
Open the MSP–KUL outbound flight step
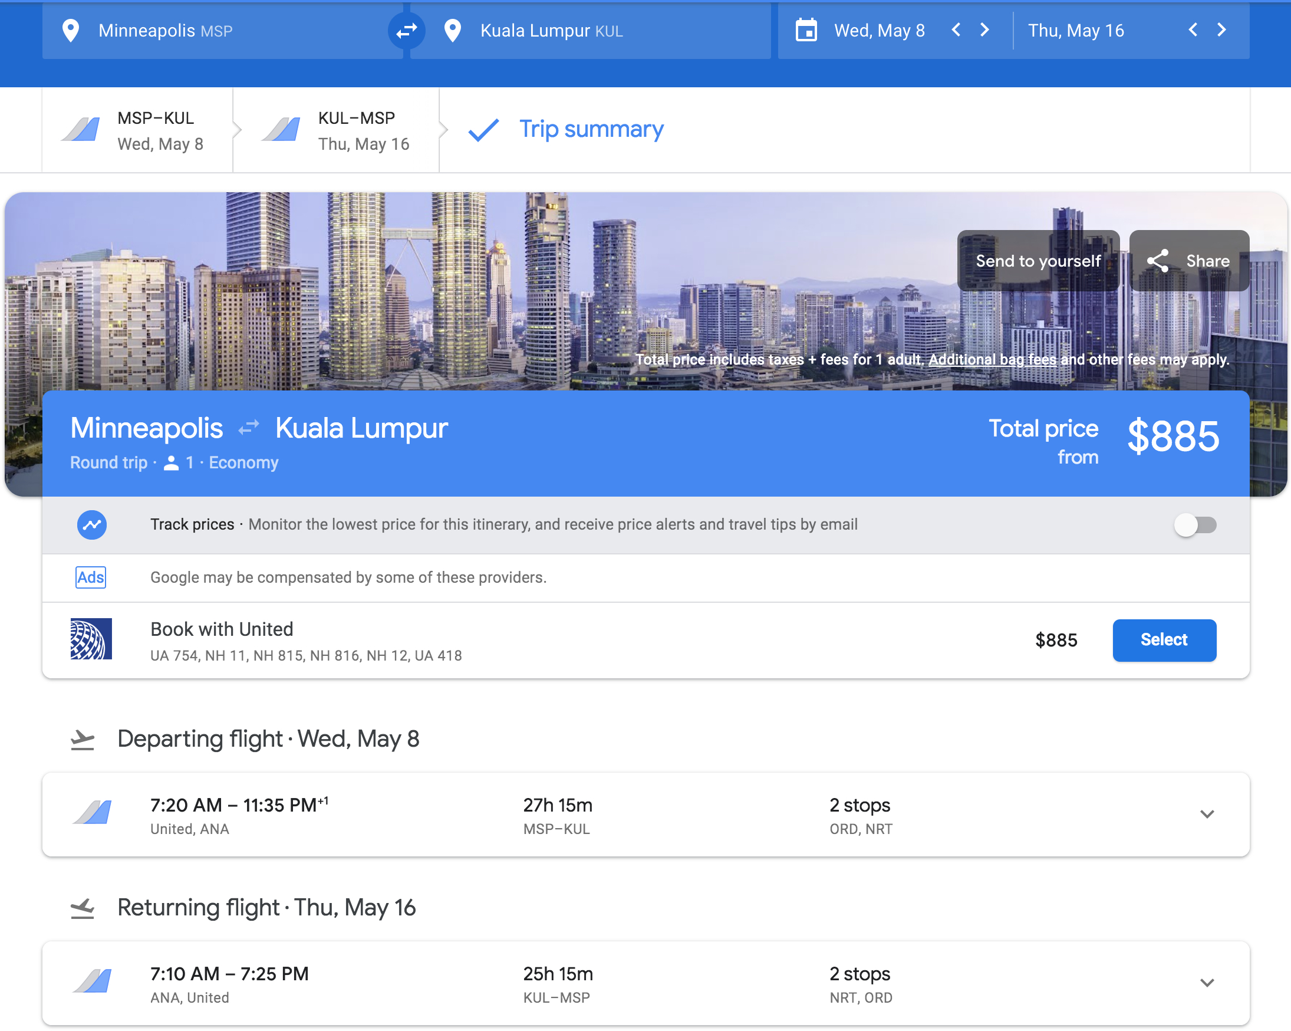tap(137, 130)
